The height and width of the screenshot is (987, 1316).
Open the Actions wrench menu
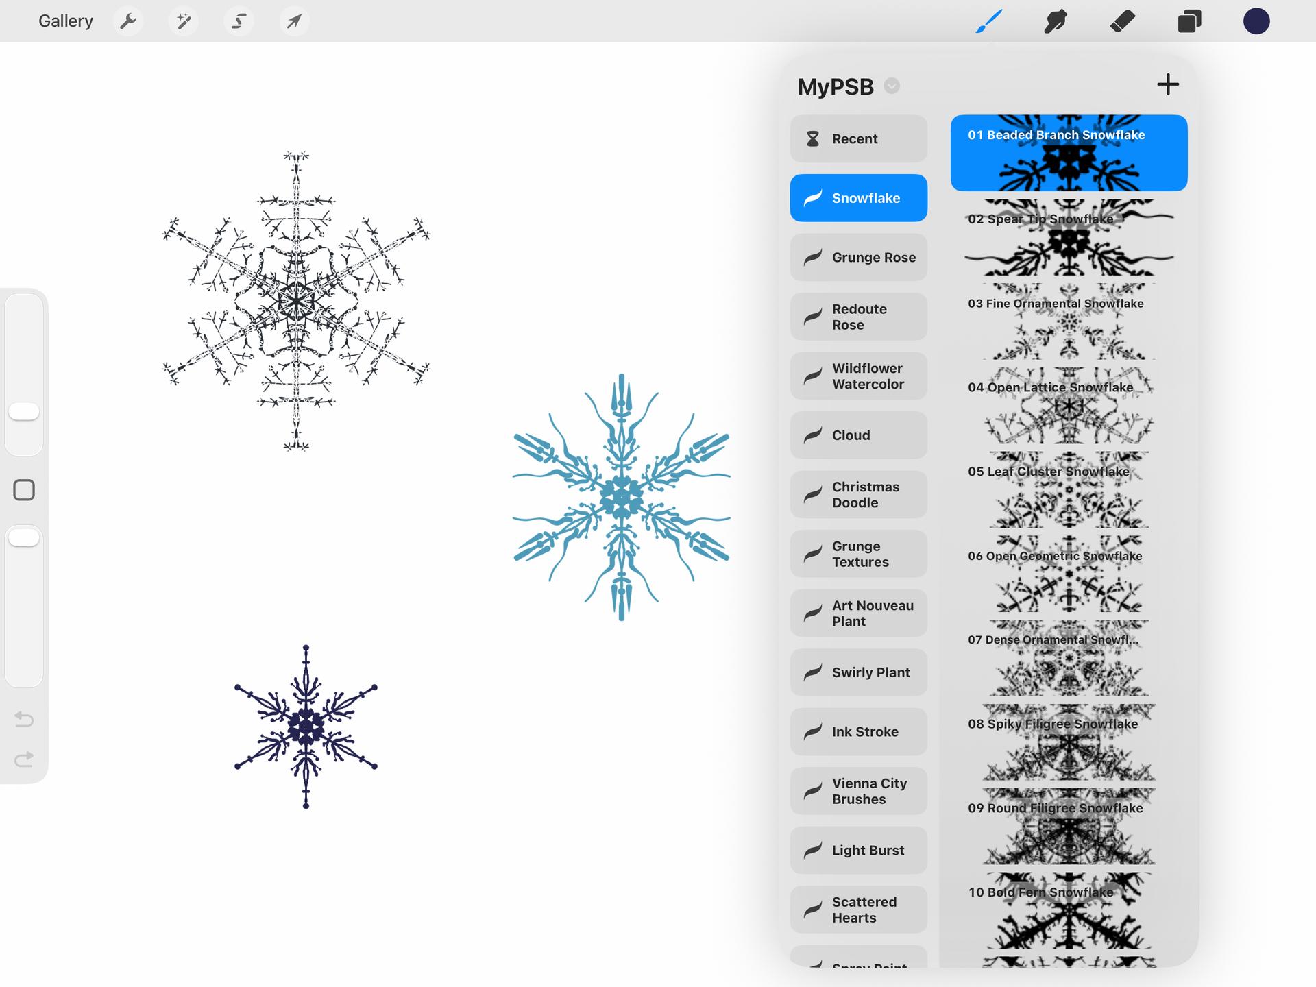(x=127, y=21)
